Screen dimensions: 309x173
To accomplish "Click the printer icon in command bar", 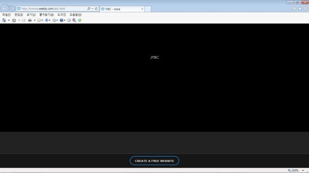I will pos(30,20).
